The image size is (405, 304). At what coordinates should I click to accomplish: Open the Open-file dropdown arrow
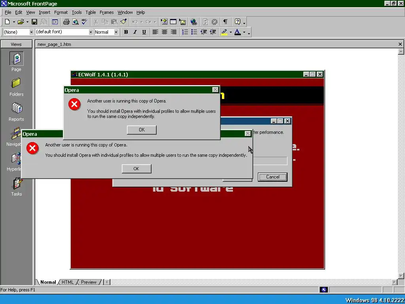click(x=27, y=22)
